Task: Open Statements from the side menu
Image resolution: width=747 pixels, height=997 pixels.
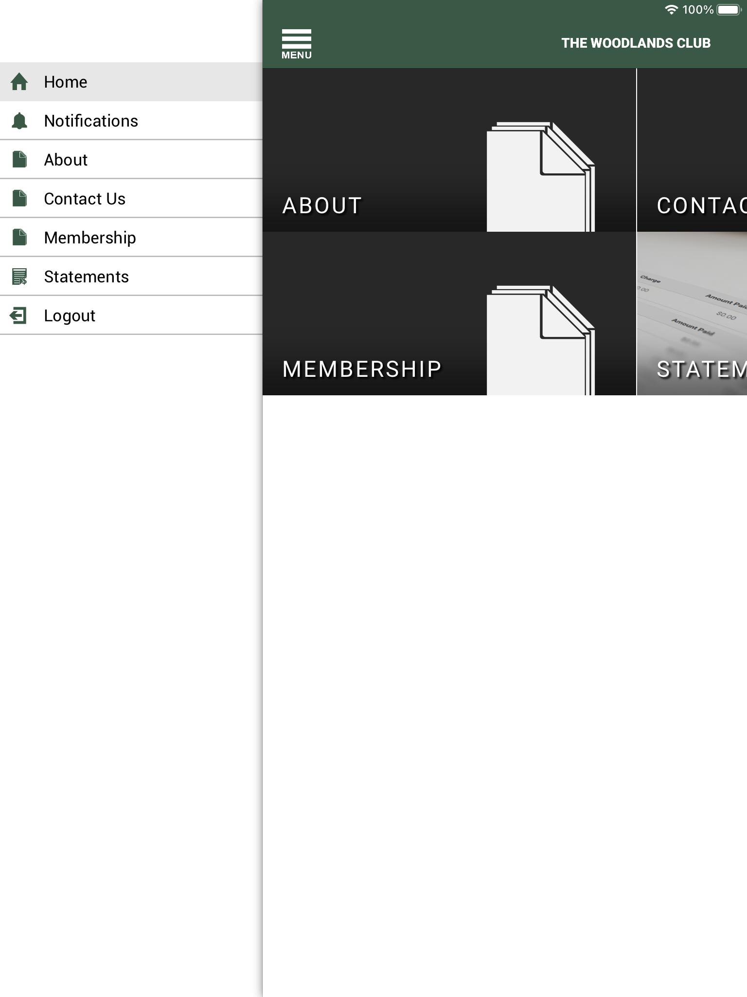Action: point(131,277)
